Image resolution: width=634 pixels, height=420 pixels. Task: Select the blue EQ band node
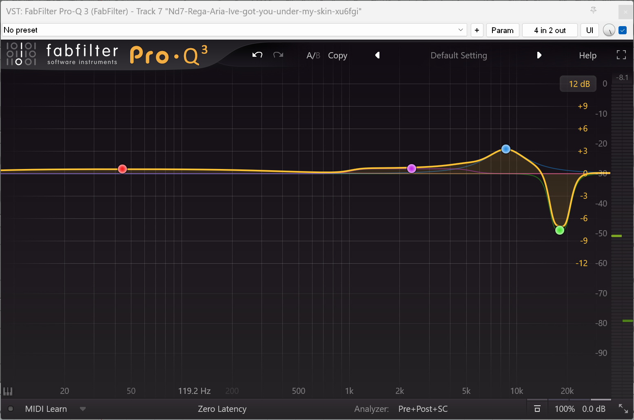506,149
